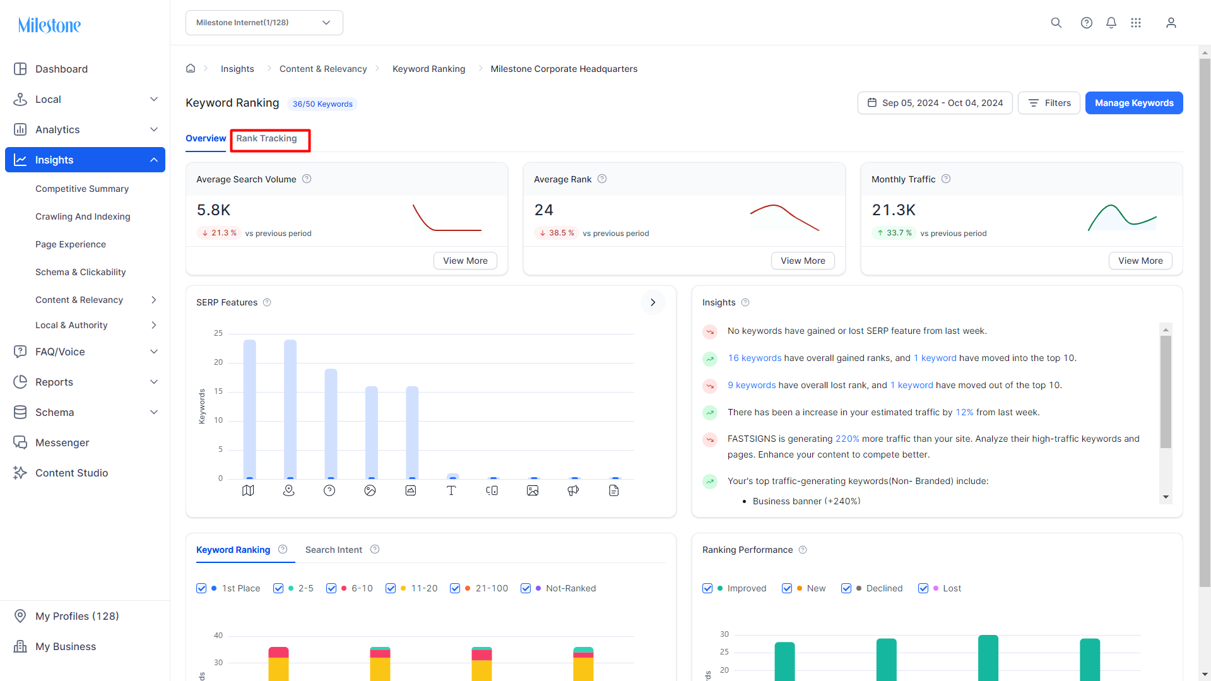Click the home breadcrumb icon

191,68
